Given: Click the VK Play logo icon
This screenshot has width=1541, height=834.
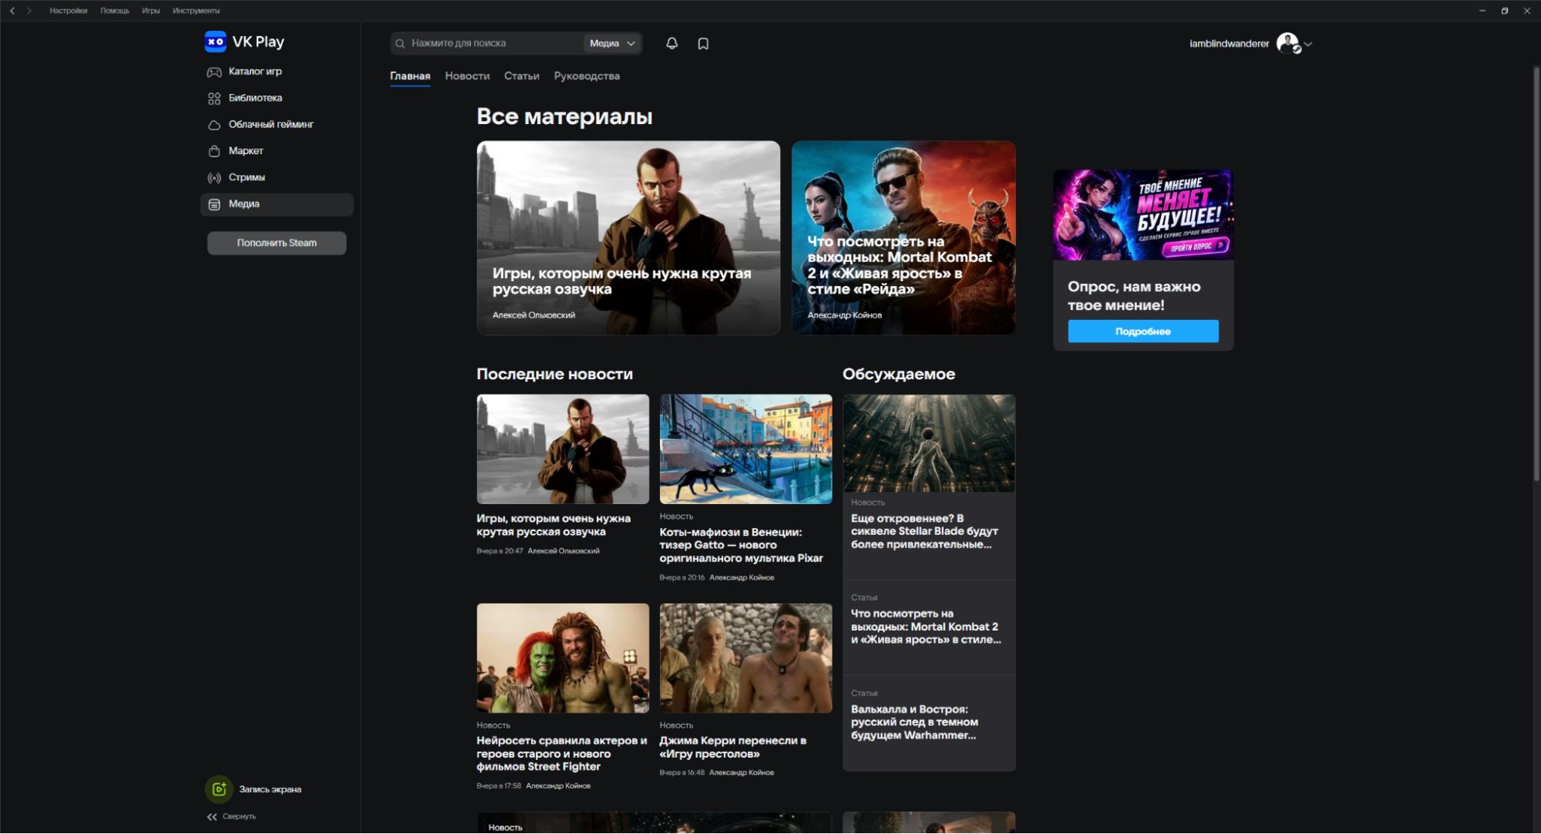Looking at the screenshot, I should click(x=215, y=42).
